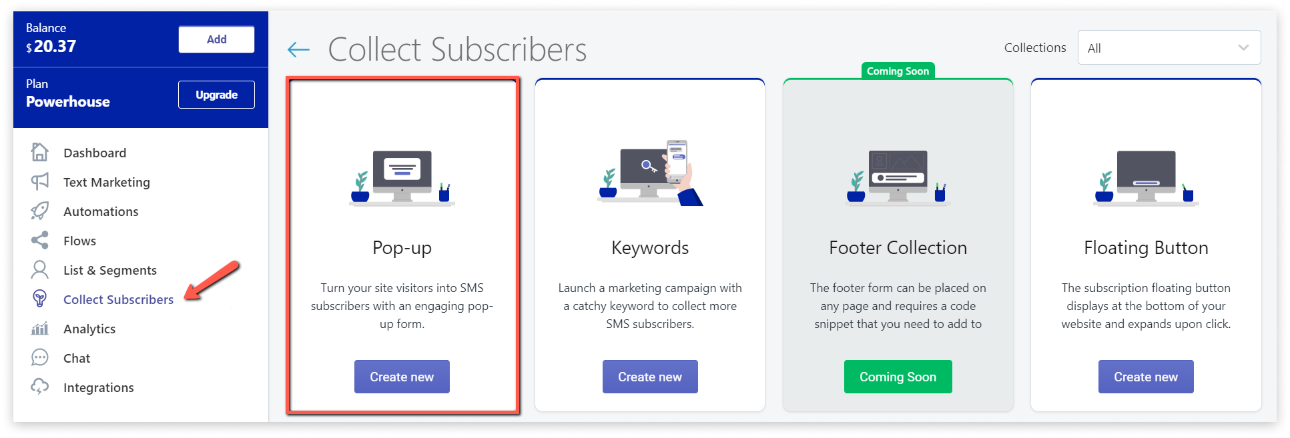This screenshot has height=438, width=1290.
Task: Open the Collections dropdown set to All
Action: point(1169,47)
